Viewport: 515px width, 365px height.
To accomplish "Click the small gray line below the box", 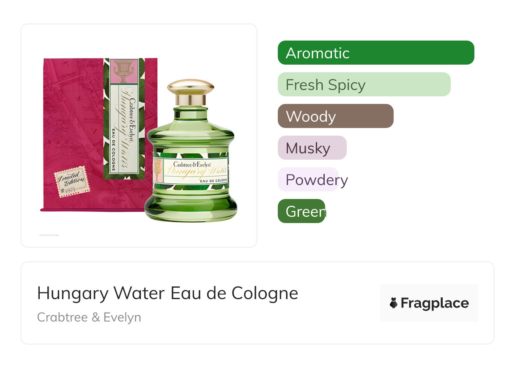I will pyautogui.click(x=49, y=235).
